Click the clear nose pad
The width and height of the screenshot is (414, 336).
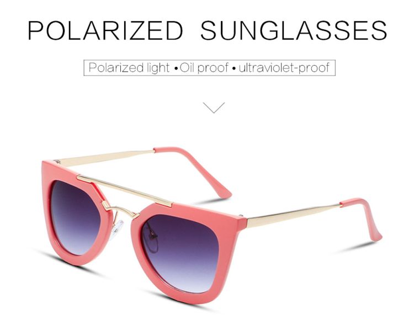116,228
